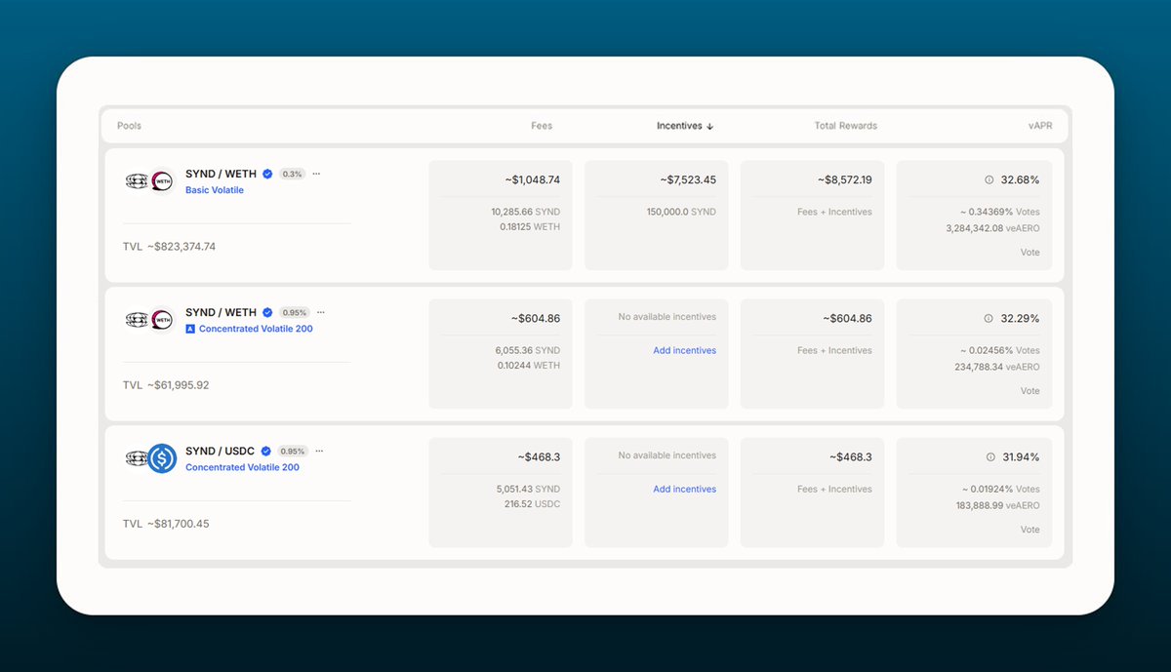The image size is (1171, 672).
Task: Click the 183,888.99 veAERO text
Action: [x=997, y=505]
